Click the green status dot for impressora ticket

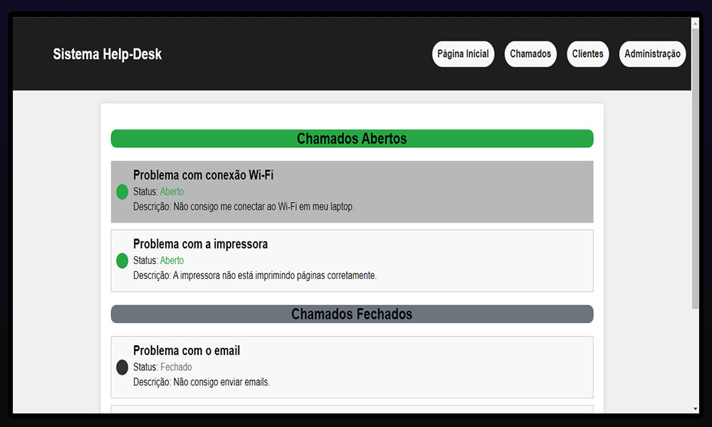[122, 261]
